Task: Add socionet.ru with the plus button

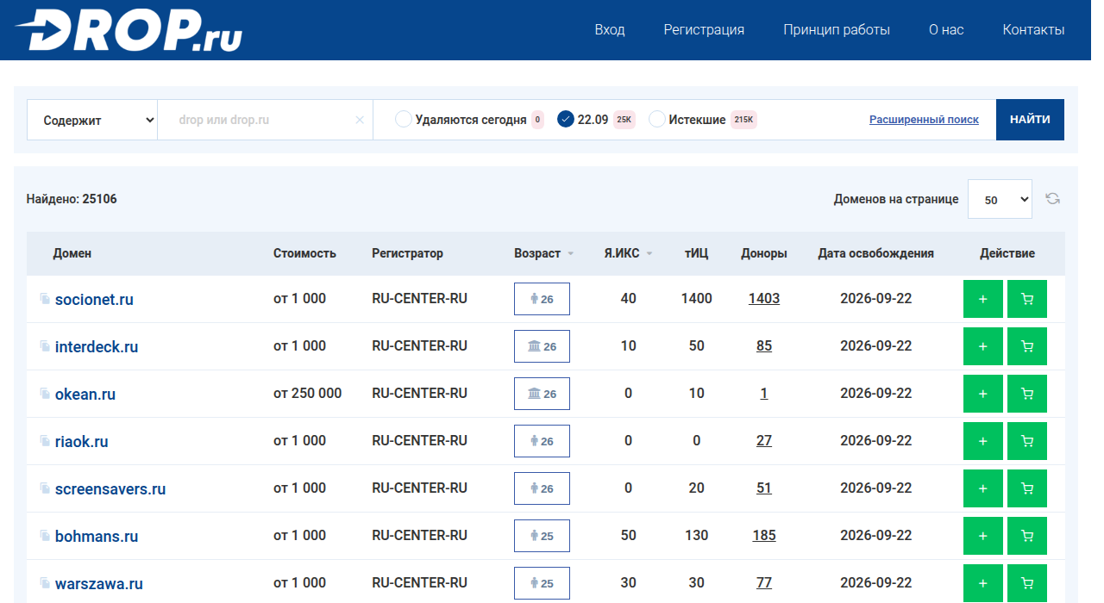Action: click(983, 299)
